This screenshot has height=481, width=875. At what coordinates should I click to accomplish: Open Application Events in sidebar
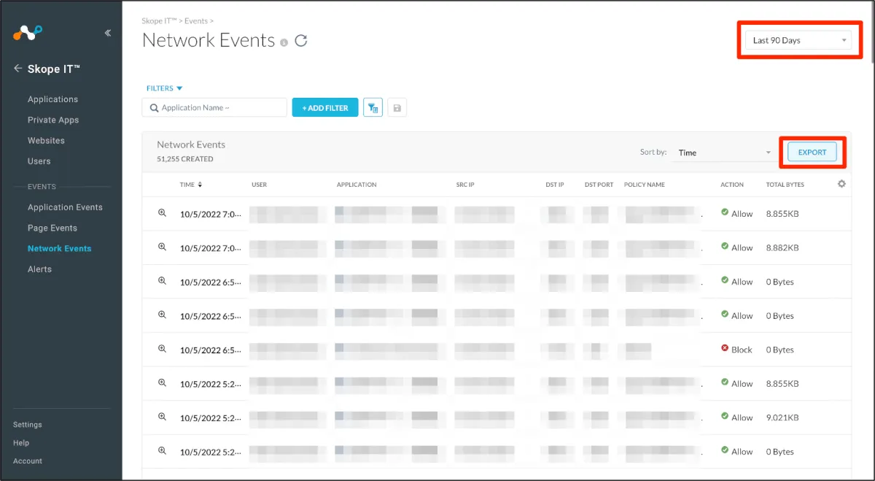(65, 207)
